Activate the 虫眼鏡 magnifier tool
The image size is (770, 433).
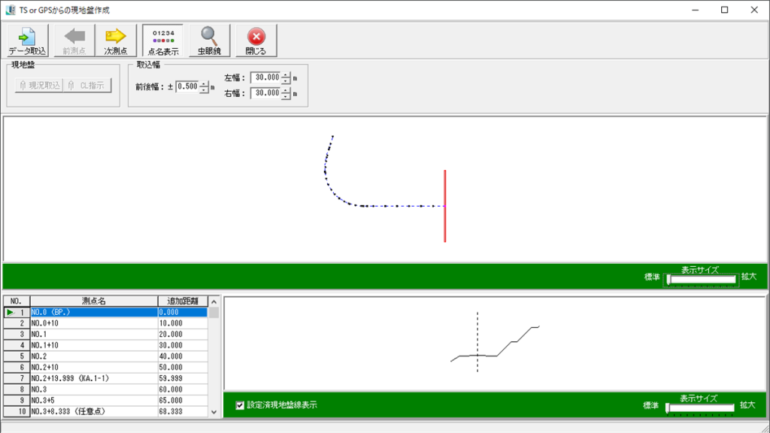[209, 41]
